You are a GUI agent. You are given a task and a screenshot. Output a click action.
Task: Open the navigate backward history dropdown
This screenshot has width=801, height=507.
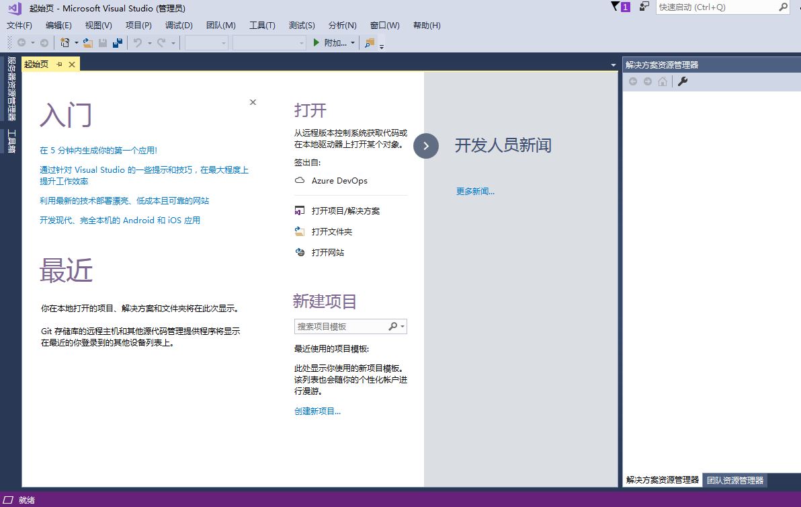pyautogui.click(x=33, y=43)
